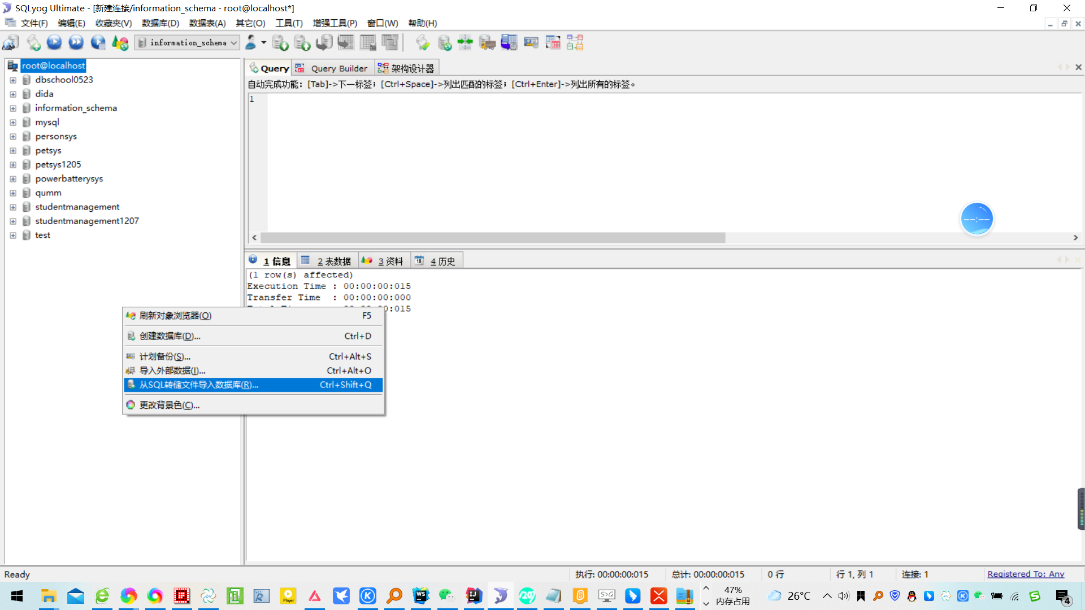This screenshot has width=1085, height=610.
Task: Click the new query editor icon
Action: [33, 42]
